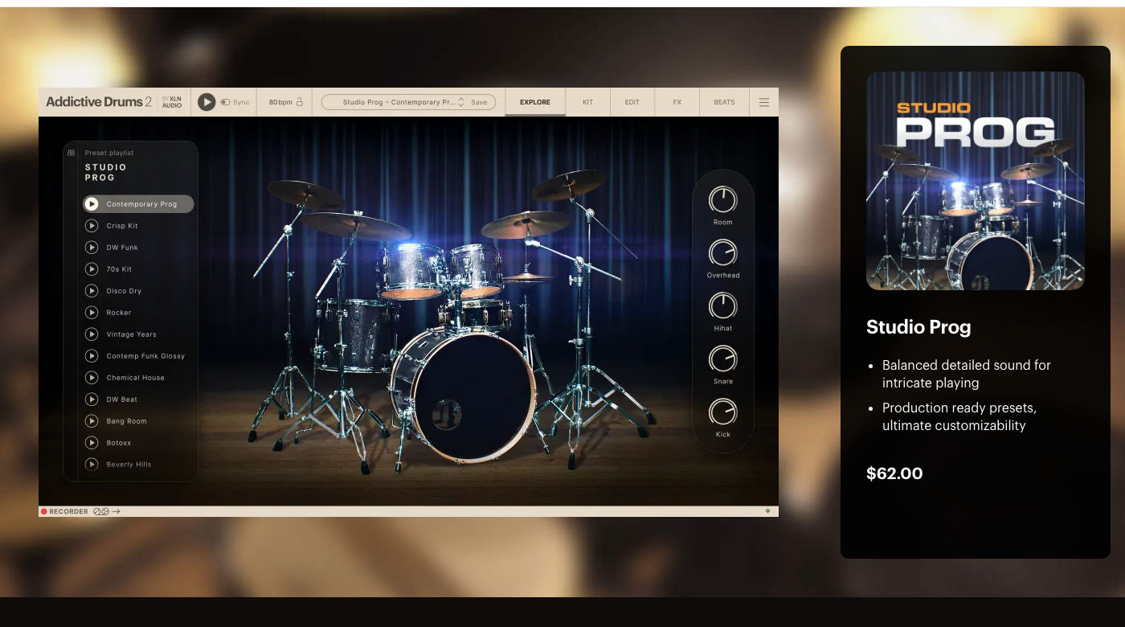Screen dimensions: 1125x627
Task: Click the arrow icon in recorder bar
Action: 116,511
